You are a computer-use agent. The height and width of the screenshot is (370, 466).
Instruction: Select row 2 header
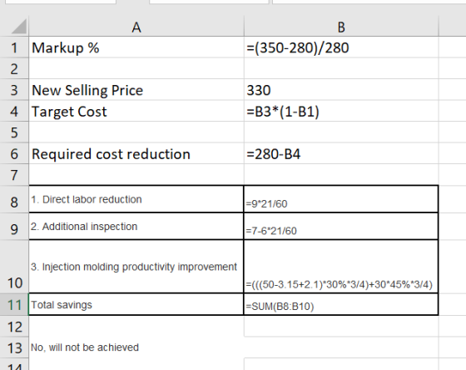(x=14, y=68)
